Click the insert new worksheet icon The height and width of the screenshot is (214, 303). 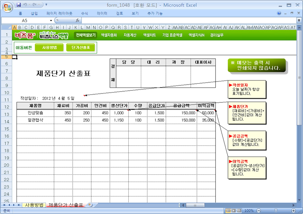point(90,205)
